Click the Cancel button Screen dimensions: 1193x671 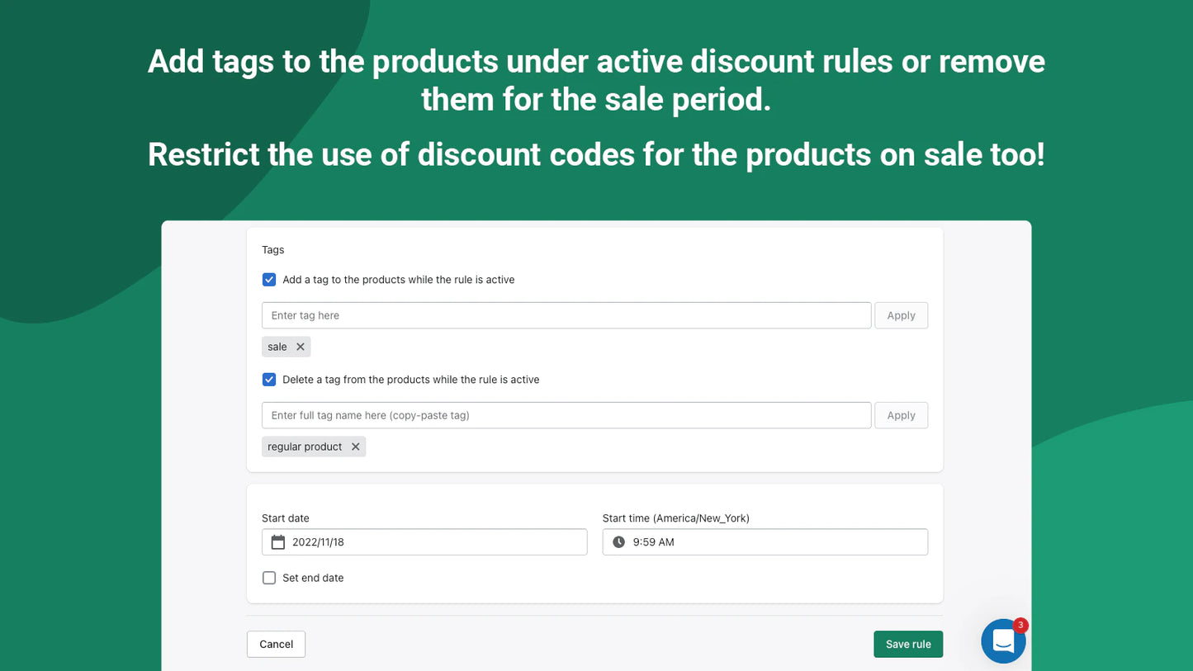pyautogui.click(x=276, y=644)
